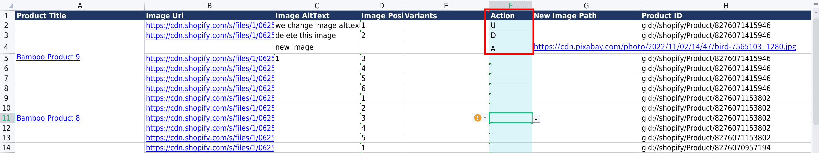Open the arrow beside the warning icon
819x153 pixels.
point(485,118)
